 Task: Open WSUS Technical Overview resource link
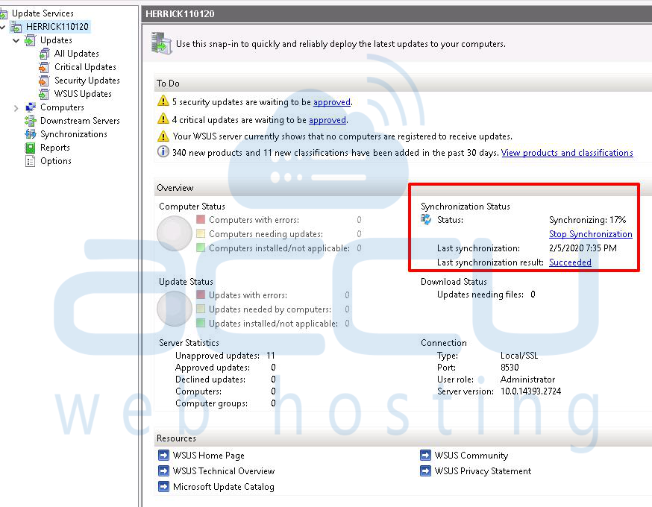(224, 471)
